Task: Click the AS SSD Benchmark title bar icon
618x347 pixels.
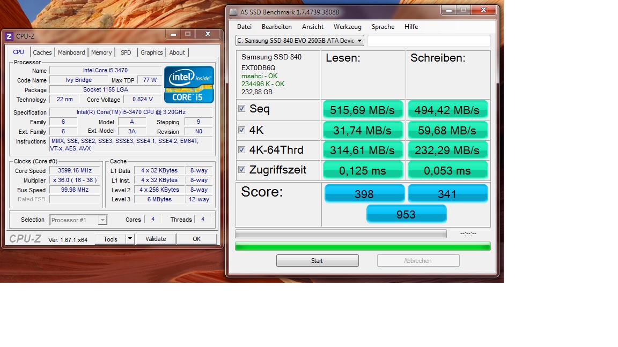Action: point(233,12)
